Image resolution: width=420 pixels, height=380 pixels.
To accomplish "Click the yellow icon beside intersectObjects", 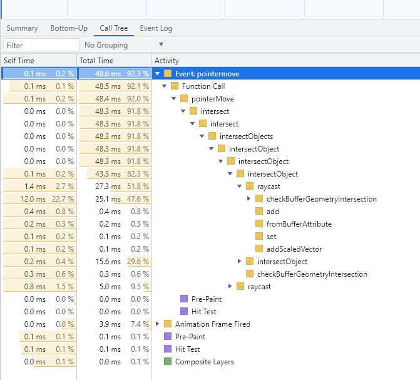I will click(212, 136).
